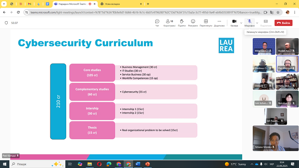Click the Поділитися share screen icon
Screen dimensions: 299x168
(266, 23)
